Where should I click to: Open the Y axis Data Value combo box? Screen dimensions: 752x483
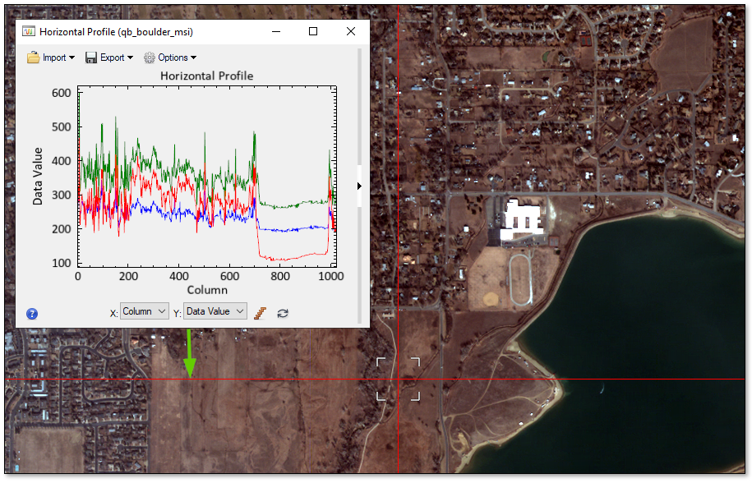click(215, 311)
